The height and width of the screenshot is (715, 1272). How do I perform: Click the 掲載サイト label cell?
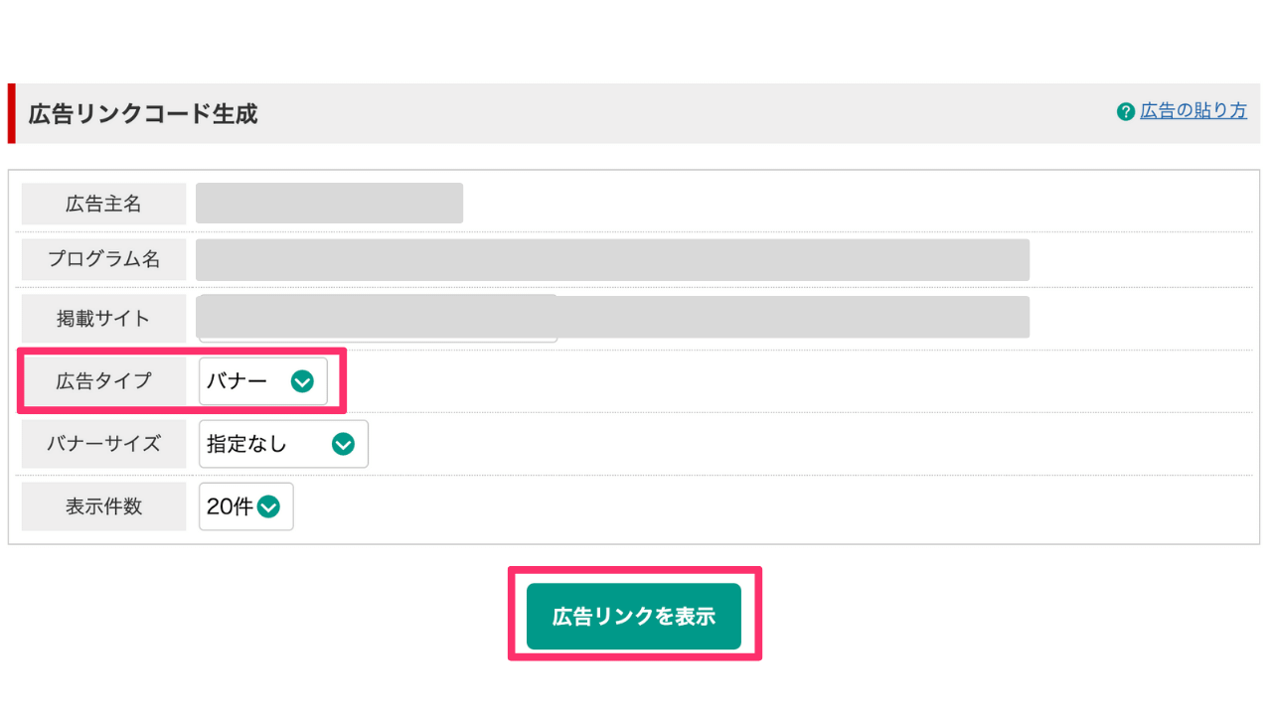tap(103, 318)
